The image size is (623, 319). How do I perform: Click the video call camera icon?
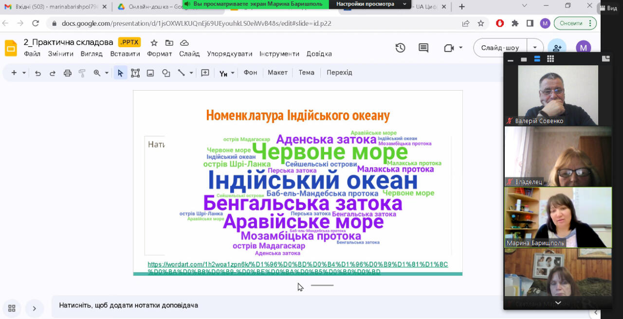pos(449,48)
